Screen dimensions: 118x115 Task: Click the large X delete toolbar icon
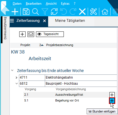click(x=82, y=12)
